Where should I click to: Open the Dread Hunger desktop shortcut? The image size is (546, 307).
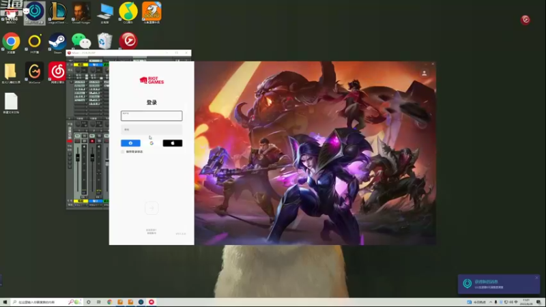pos(81,12)
